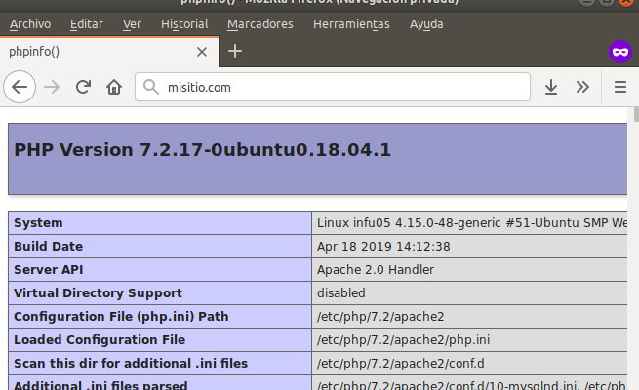Click the Linux infu05 system value
The width and height of the screenshot is (639, 390).
472,223
